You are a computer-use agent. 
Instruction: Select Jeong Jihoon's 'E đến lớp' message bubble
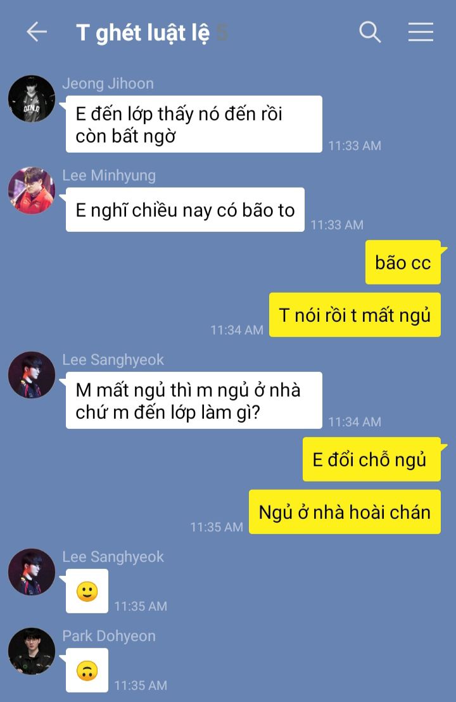pos(194,124)
